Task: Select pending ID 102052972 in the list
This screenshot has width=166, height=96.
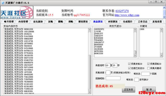Action: (x=99, y=29)
